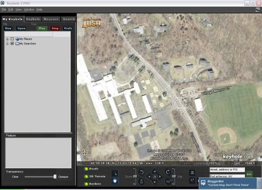Image resolution: width=262 pixels, height=190 pixels.
Task: Click the compass rose on the map
Action: coord(85,152)
